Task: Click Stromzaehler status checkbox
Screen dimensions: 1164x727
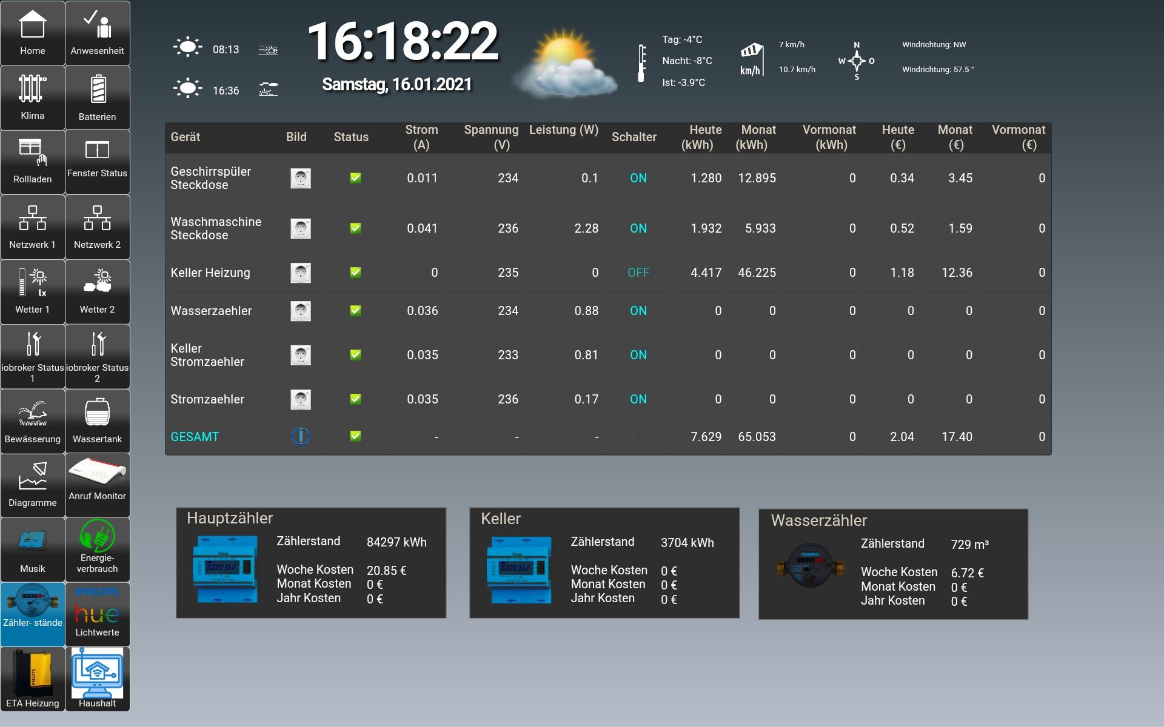Action: click(x=356, y=399)
